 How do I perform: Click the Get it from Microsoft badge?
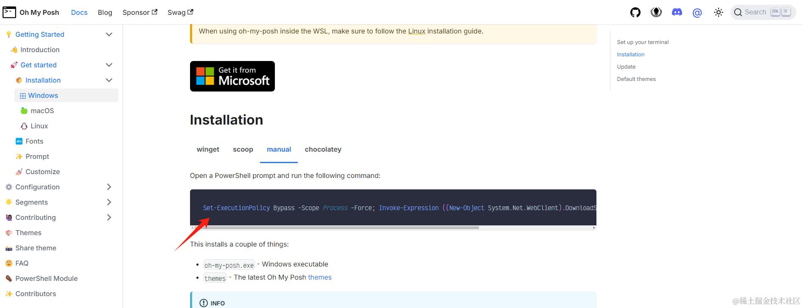tap(232, 76)
